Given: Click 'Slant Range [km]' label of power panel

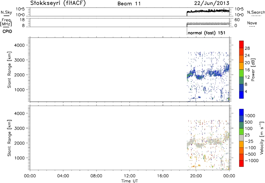Looking at the screenshot, I should click(x=9, y=70).
